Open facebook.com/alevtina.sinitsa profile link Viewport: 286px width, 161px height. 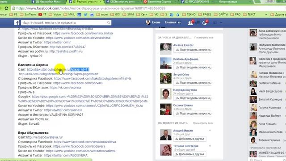(x=83, y=33)
